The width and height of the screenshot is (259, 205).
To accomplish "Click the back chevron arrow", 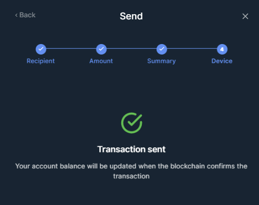I will coord(16,15).
